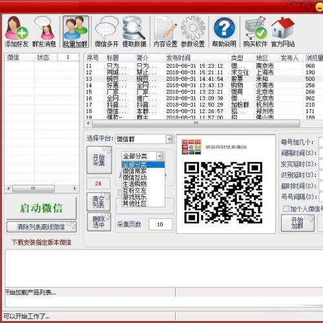
Task: Sort by the 序号 column header
Action: tap(94, 57)
